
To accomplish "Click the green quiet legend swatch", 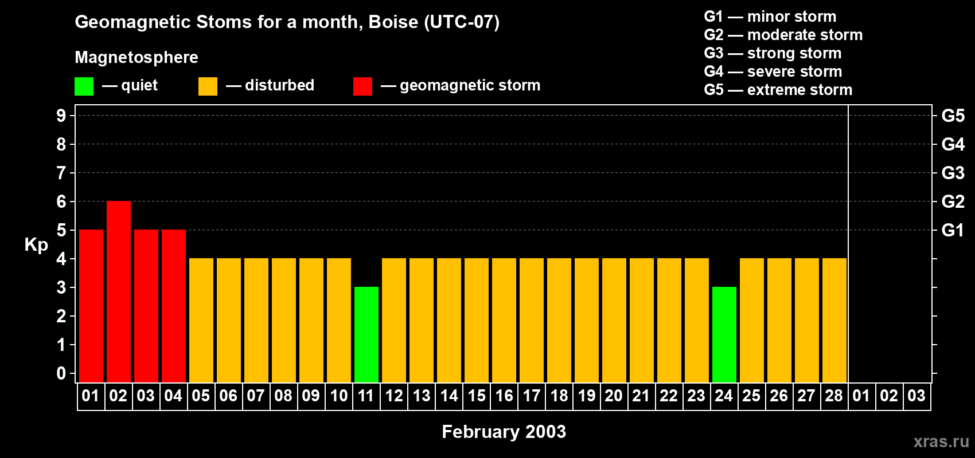I will (x=84, y=86).
